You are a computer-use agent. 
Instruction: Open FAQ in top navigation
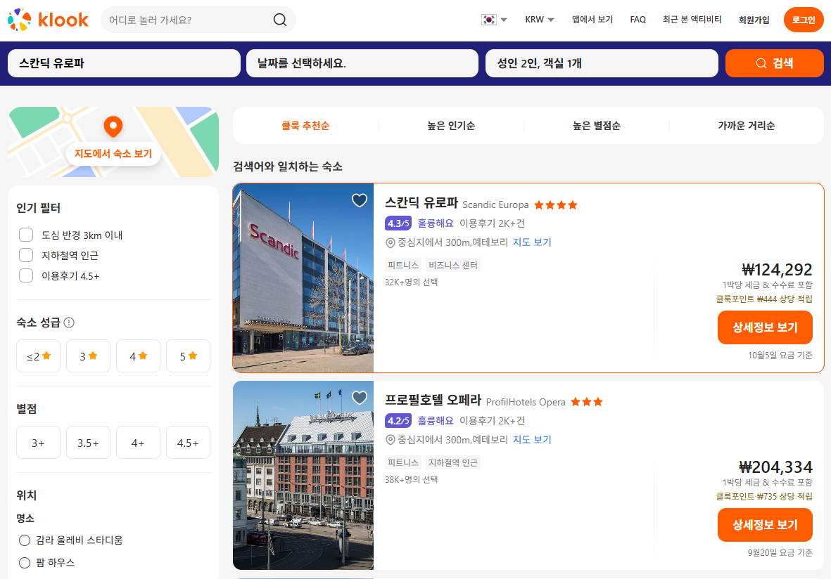[638, 20]
